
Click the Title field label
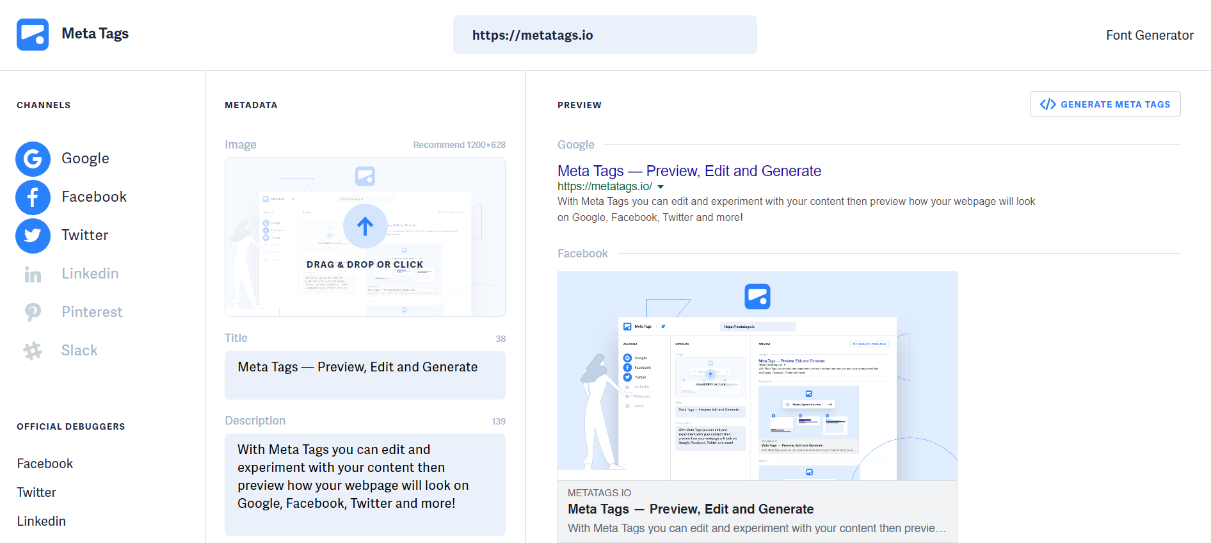coord(236,338)
